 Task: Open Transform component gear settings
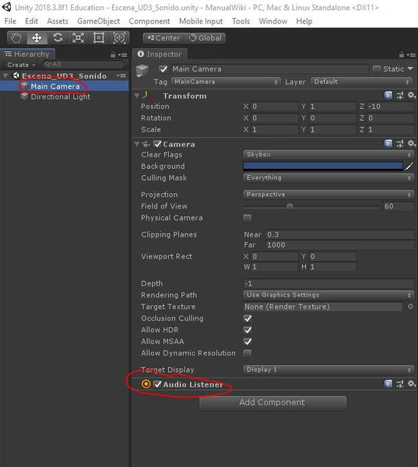point(412,95)
